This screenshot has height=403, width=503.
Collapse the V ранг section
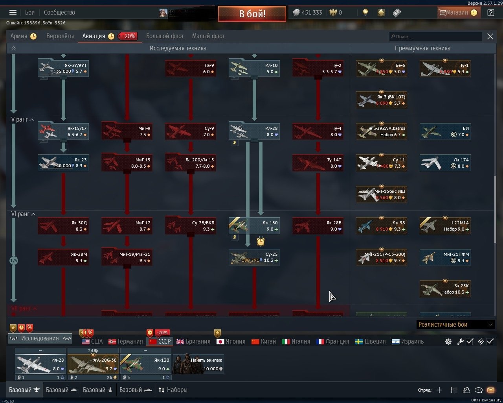[23, 120]
